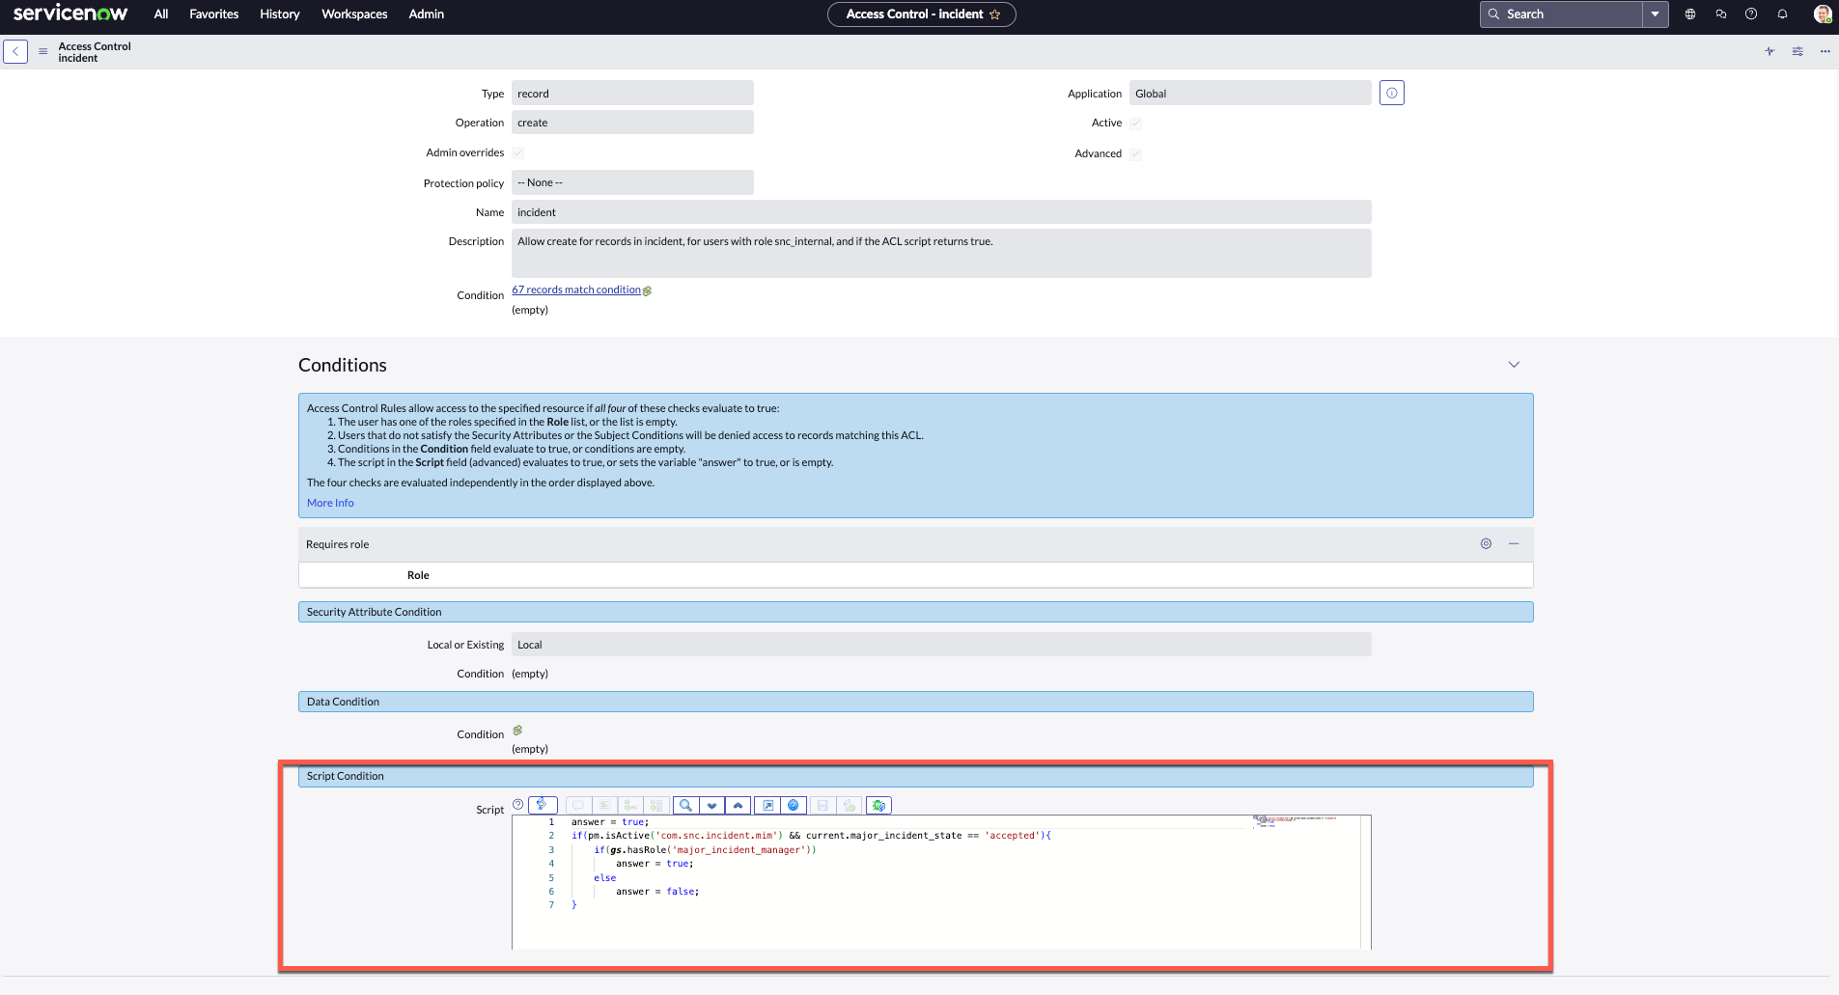This screenshot has width=1839, height=995.
Task: Click the toggle comment toolbar button
Action: [578, 805]
